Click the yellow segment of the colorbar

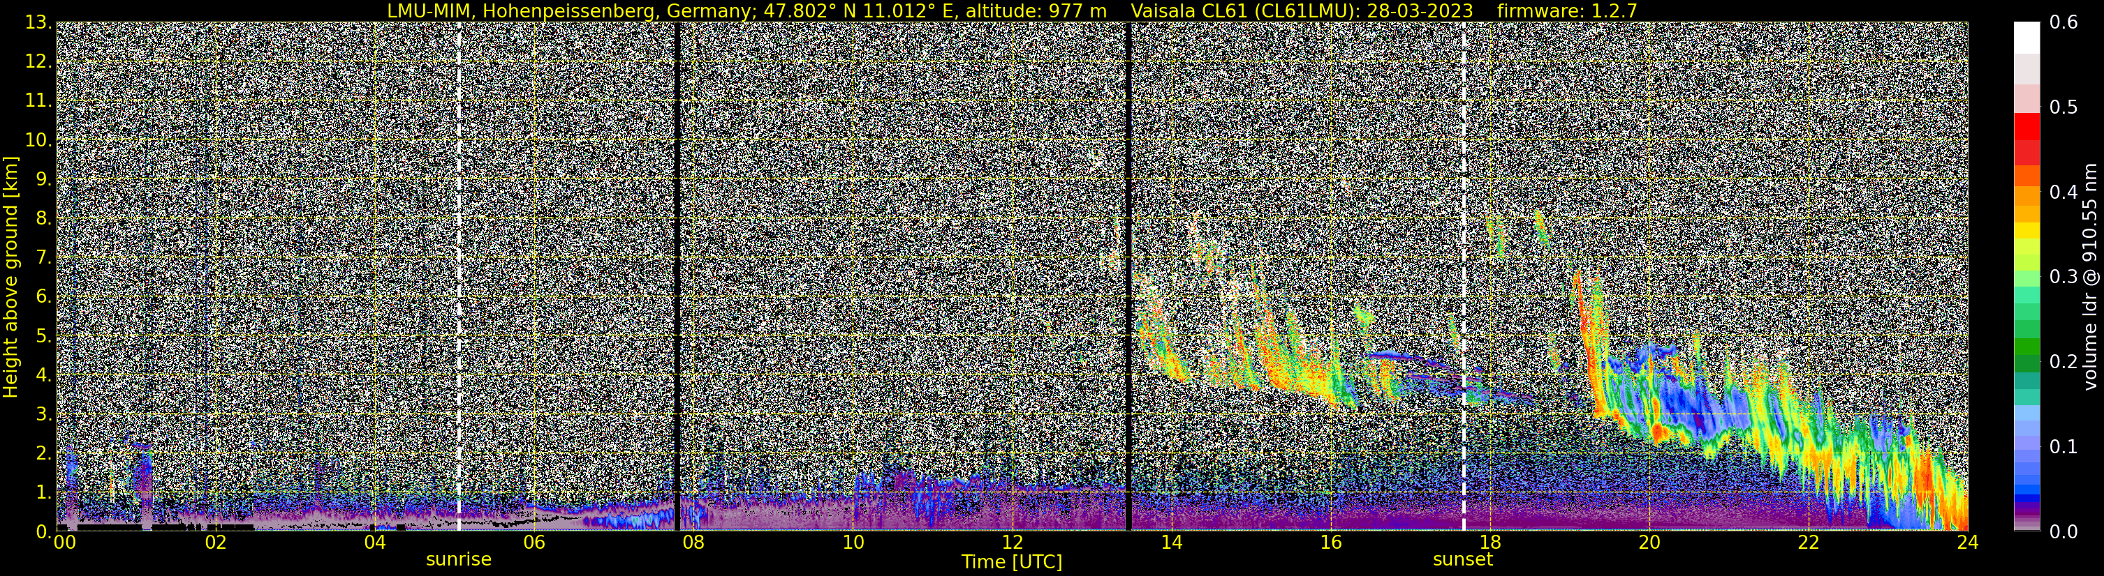pyautogui.click(x=2026, y=231)
